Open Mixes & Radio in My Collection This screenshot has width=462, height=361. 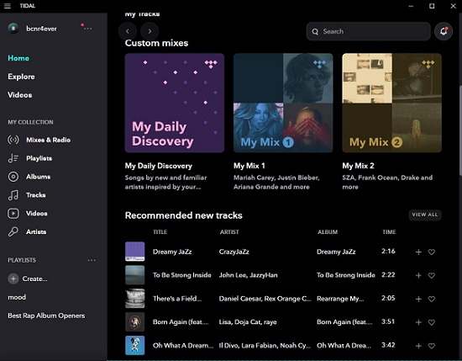click(49, 140)
